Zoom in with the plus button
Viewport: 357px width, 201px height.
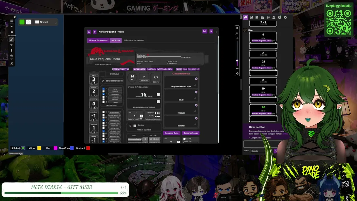click(237, 38)
